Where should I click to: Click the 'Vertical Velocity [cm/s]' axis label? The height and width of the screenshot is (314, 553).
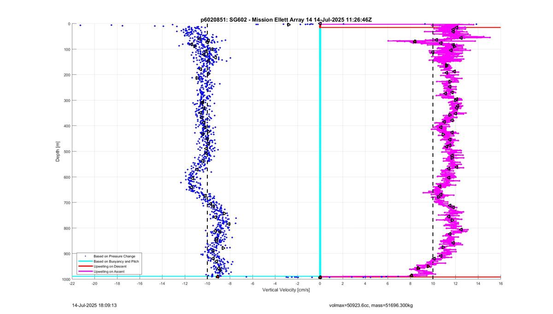(286, 290)
